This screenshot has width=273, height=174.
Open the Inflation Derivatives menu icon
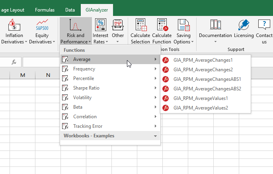click(14, 25)
